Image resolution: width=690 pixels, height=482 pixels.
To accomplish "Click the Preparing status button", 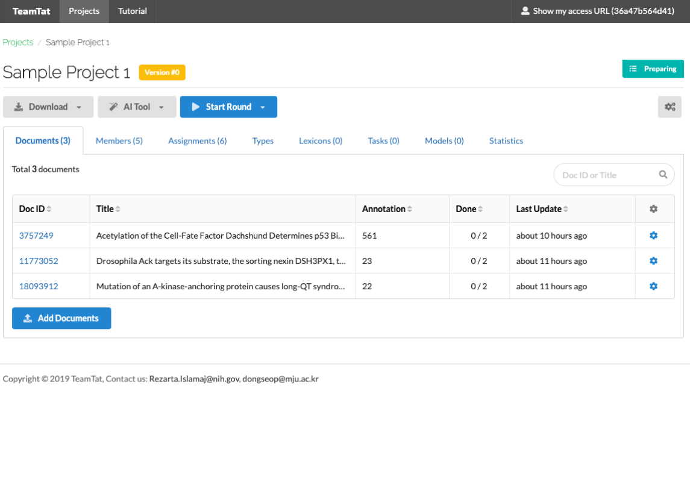I will click(653, 69).
